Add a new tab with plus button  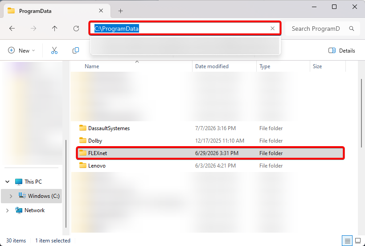coord(120,11)
